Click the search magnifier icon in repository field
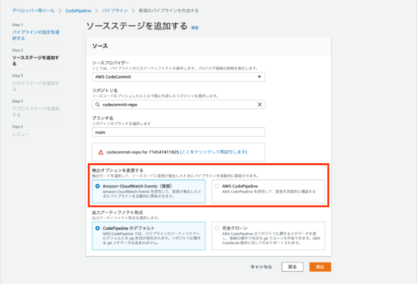The image size is (417, 284). click(x=97, y=104)
